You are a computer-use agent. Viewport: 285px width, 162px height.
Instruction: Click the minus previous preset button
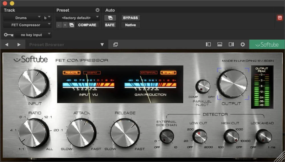click(58, 25)
